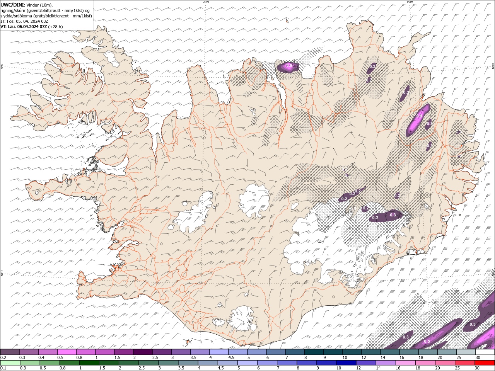This screenshot has height=371, width=495.
Task: Click the 0.9 value on the north coast pink blob
Action: [x=289, y=66]
